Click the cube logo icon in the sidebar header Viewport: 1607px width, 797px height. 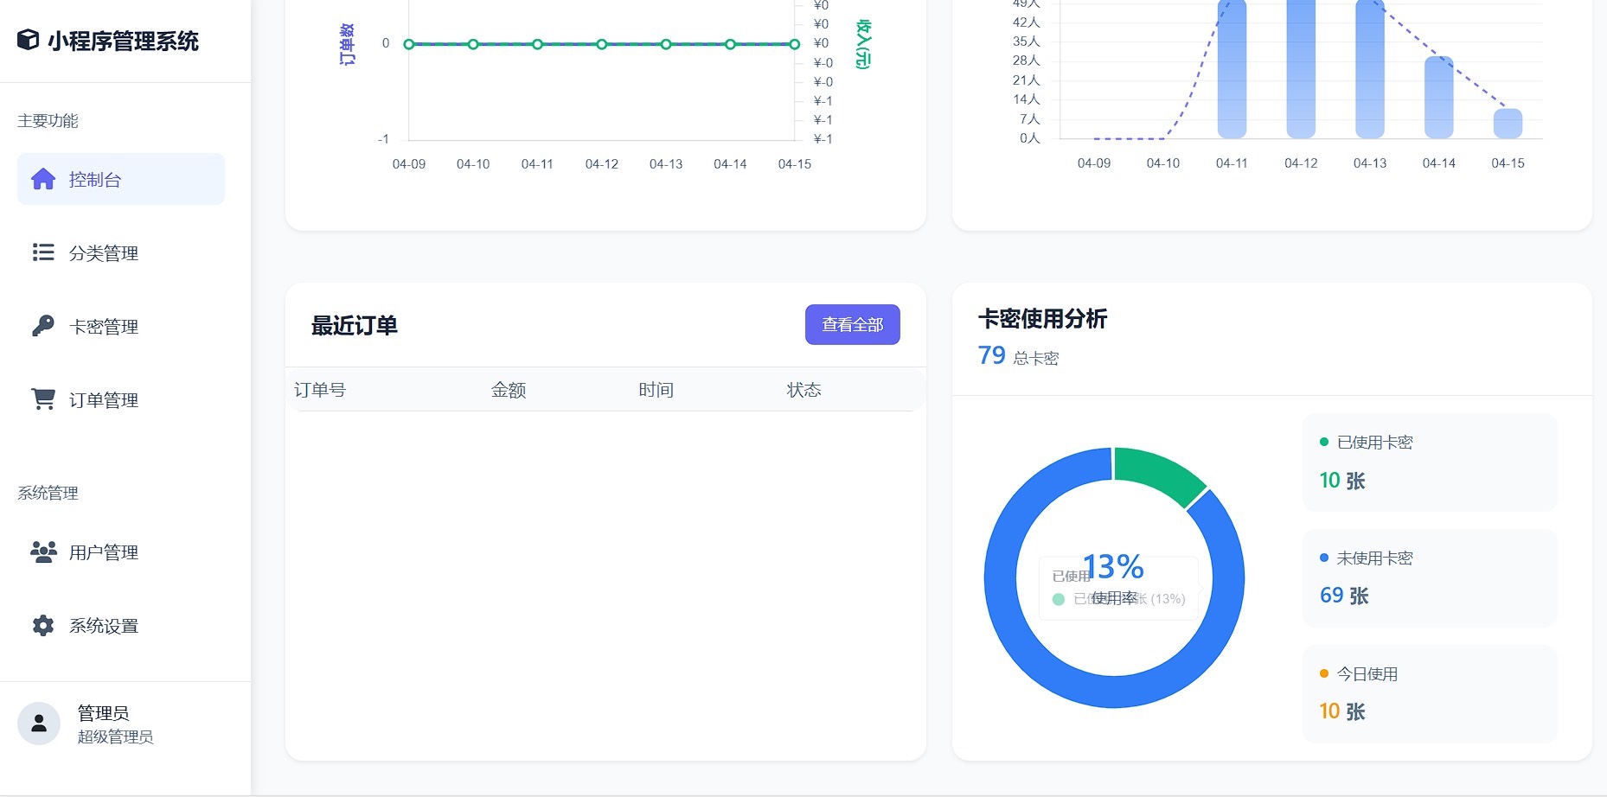(x=29, y=40)
